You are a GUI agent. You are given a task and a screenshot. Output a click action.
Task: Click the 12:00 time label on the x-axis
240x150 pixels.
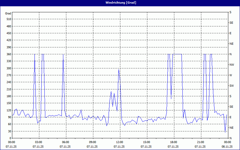120,142
